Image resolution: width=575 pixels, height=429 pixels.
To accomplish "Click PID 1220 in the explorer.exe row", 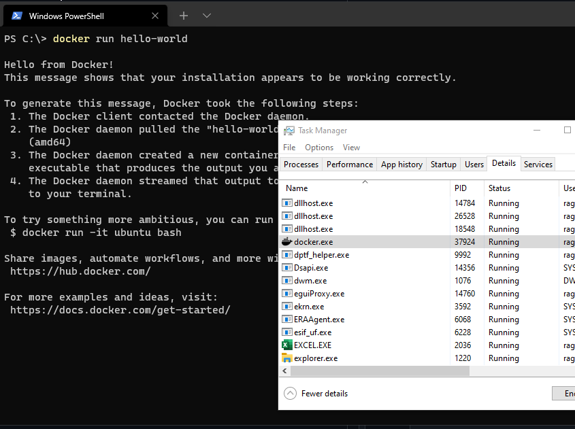I will coord(463,358).
